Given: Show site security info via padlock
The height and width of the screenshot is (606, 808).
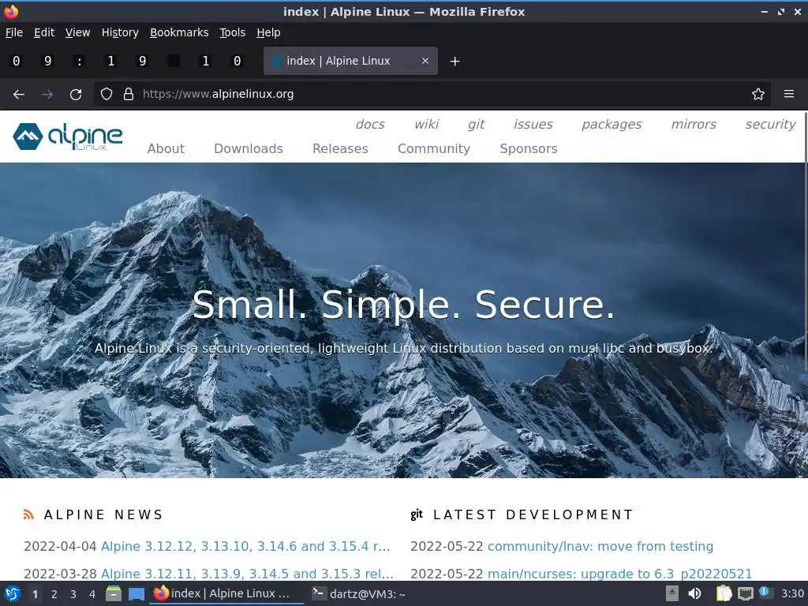Looking at the screenshot, I should point(129,94).
